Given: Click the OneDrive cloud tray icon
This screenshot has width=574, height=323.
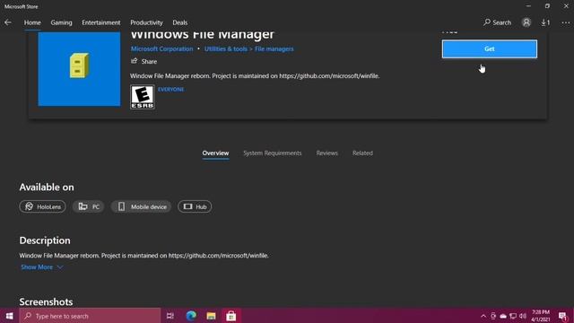Looking at the screenshot, I should point(503,316).
